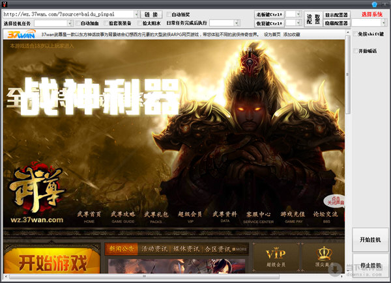This screenshot has height=283, width=391.
Task: Click the MORE link beside news tabs
Action: [x=240, y=249]
